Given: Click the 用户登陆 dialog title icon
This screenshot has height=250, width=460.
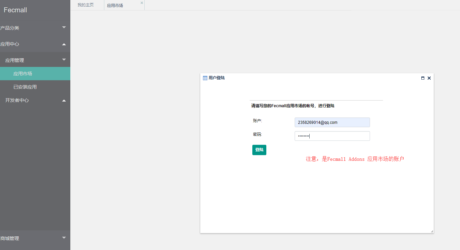Looking at the screenshot, I should pos(205,78).
